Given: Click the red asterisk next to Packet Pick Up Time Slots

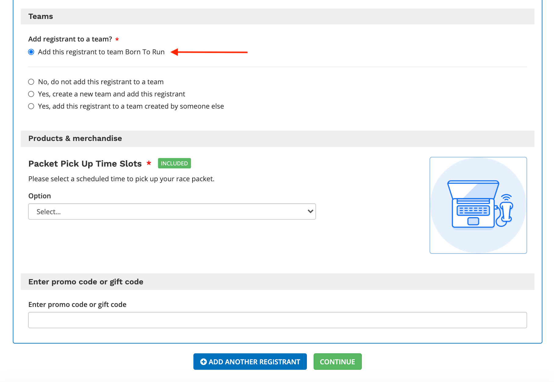Looking at the screenshot, I should [x=149, y=163].
